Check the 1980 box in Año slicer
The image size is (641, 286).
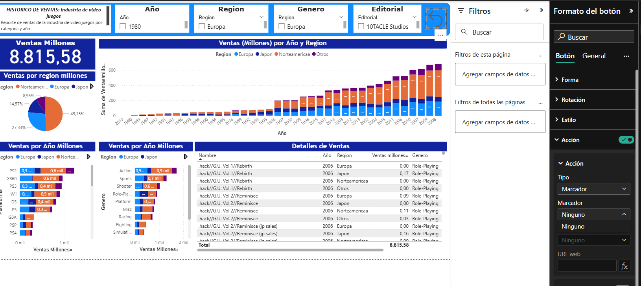123,26
